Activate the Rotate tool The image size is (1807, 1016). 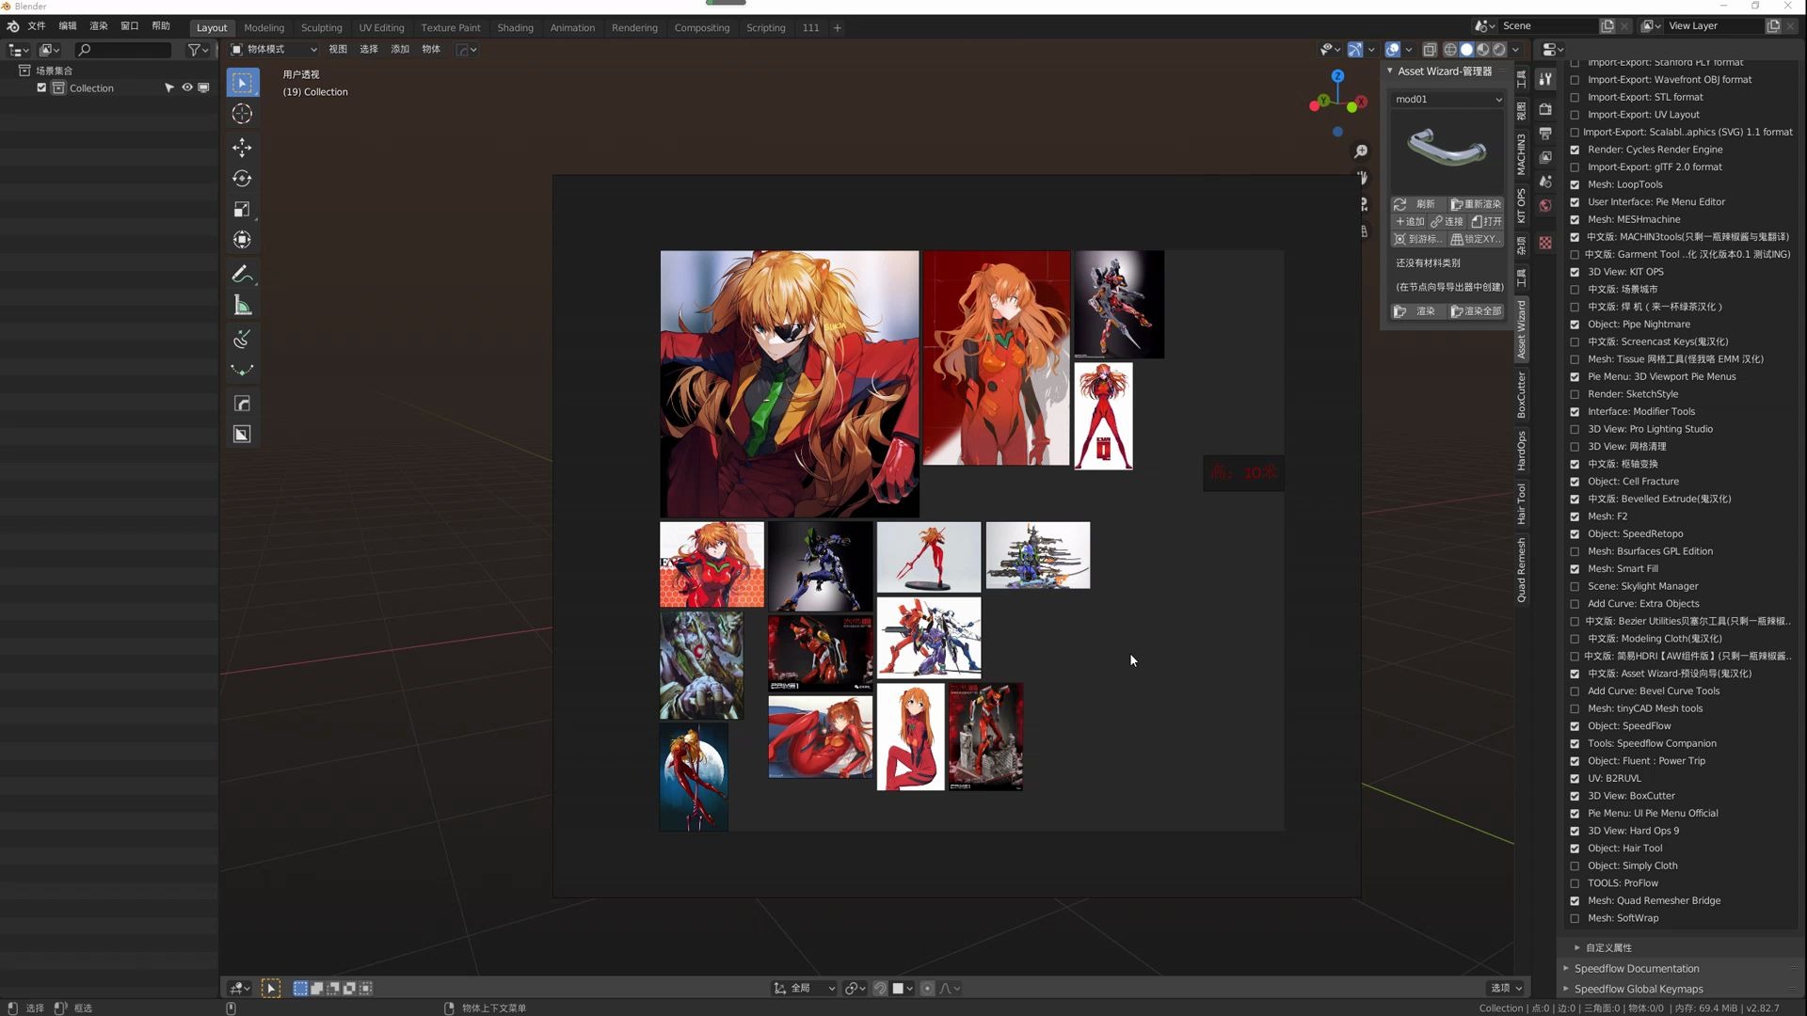(242, 178)
